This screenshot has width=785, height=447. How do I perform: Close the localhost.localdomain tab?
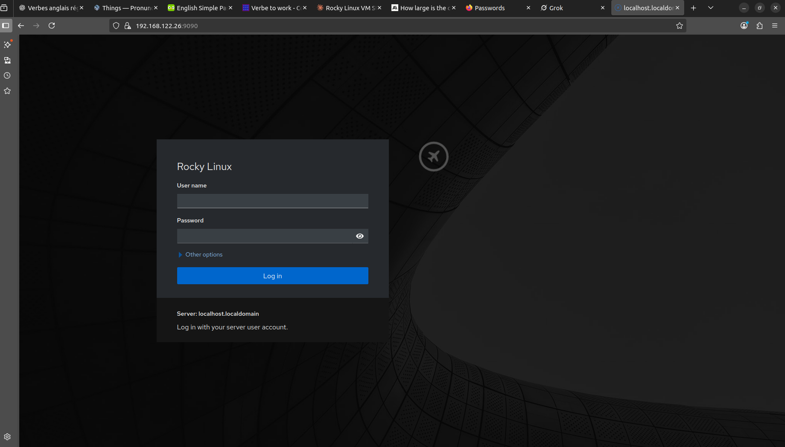click(677, 8)
